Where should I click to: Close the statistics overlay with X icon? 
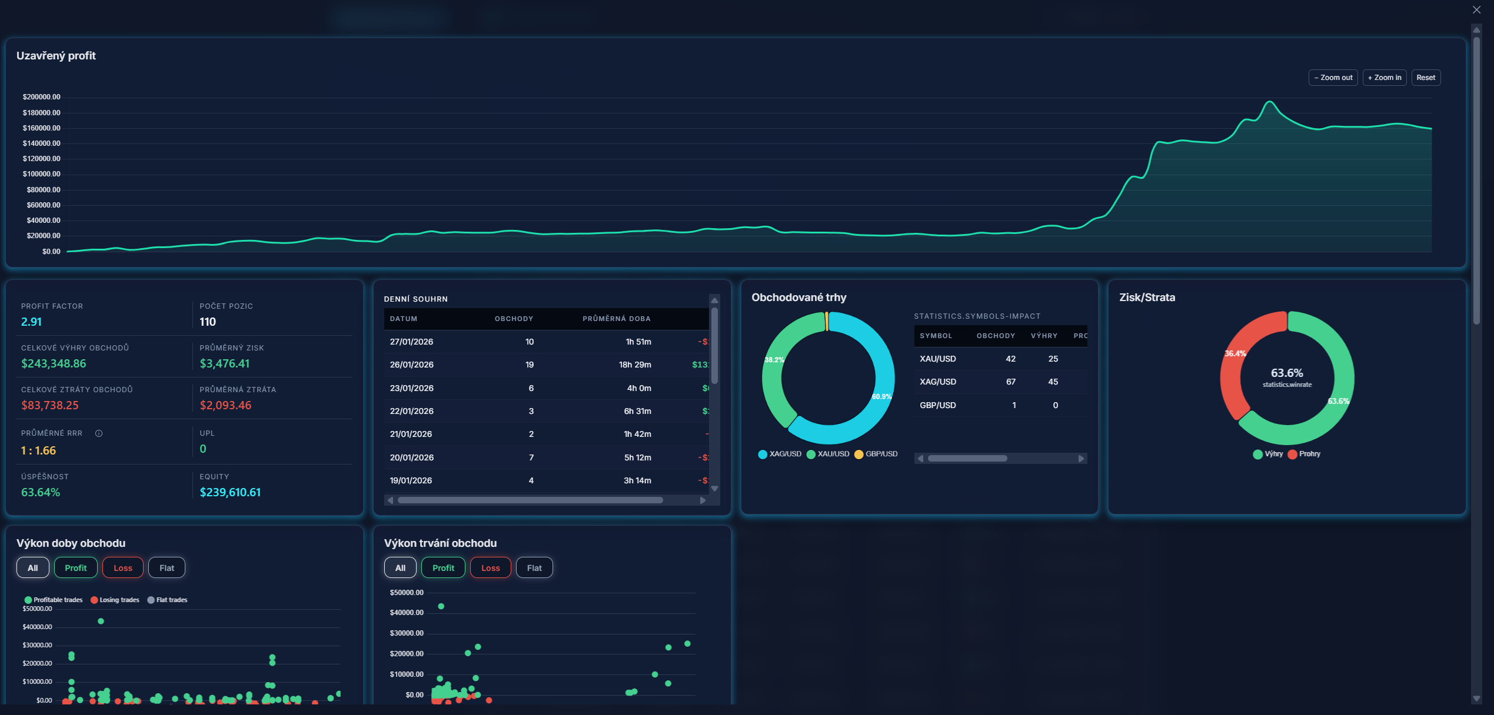pyautogui.click(x=1476, y=9)
